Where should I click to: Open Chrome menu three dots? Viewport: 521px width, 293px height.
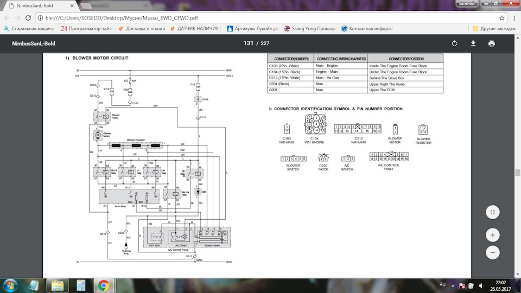pyautogui.click(x=514, y=18)
